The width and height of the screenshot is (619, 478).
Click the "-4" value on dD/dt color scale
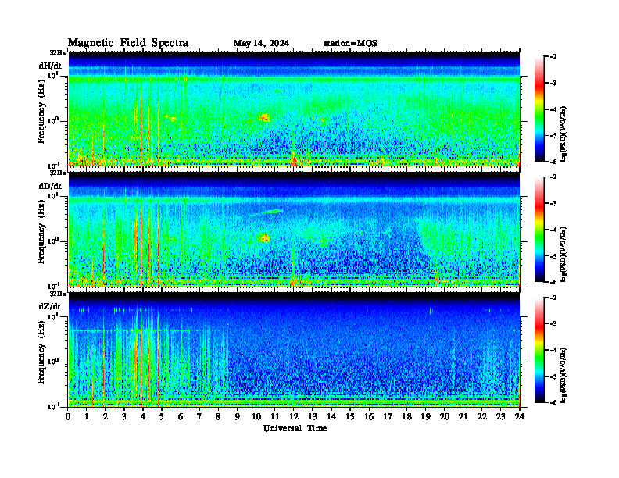pyautogui.click(x=553, y=230)
